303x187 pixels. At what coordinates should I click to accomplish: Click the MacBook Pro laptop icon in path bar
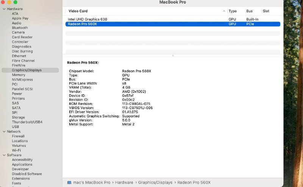69,182
